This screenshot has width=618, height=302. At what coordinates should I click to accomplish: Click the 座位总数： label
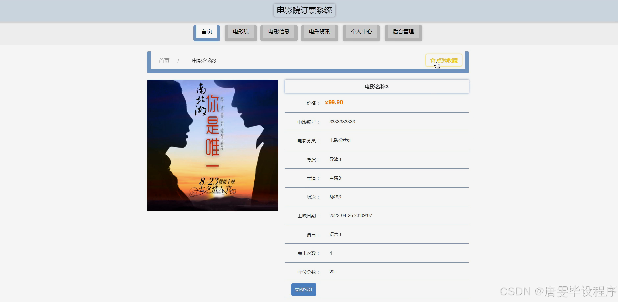[x=308, y=272]
